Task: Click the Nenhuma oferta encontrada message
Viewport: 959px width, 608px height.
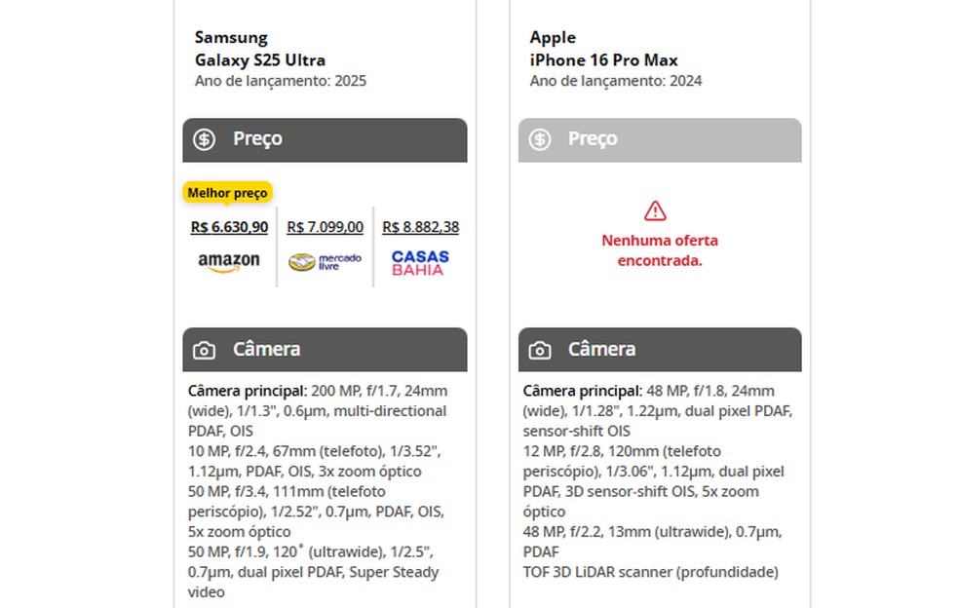Action: pos(660,250)
